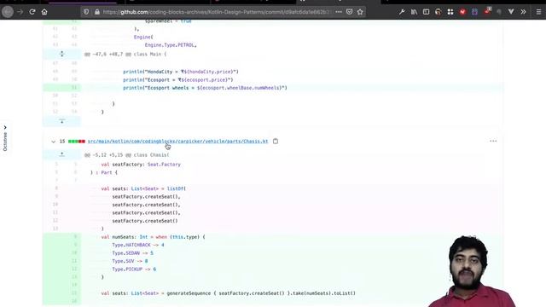
Task: Reload the GitHub page
Action: click(32, 12)
